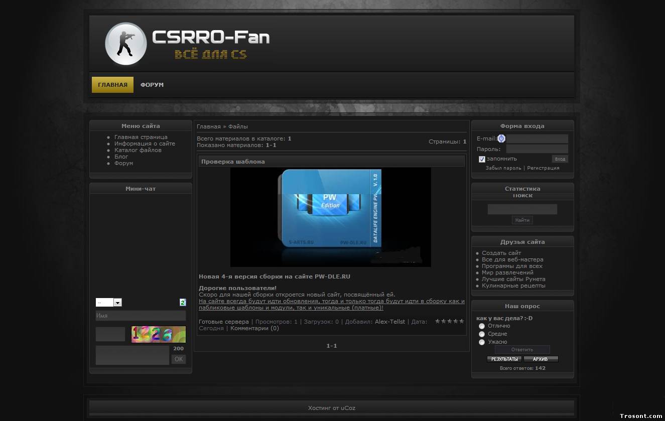Focus the captcha code input field
This screenshot has width=665, height=421.
[x=110, y=334]
